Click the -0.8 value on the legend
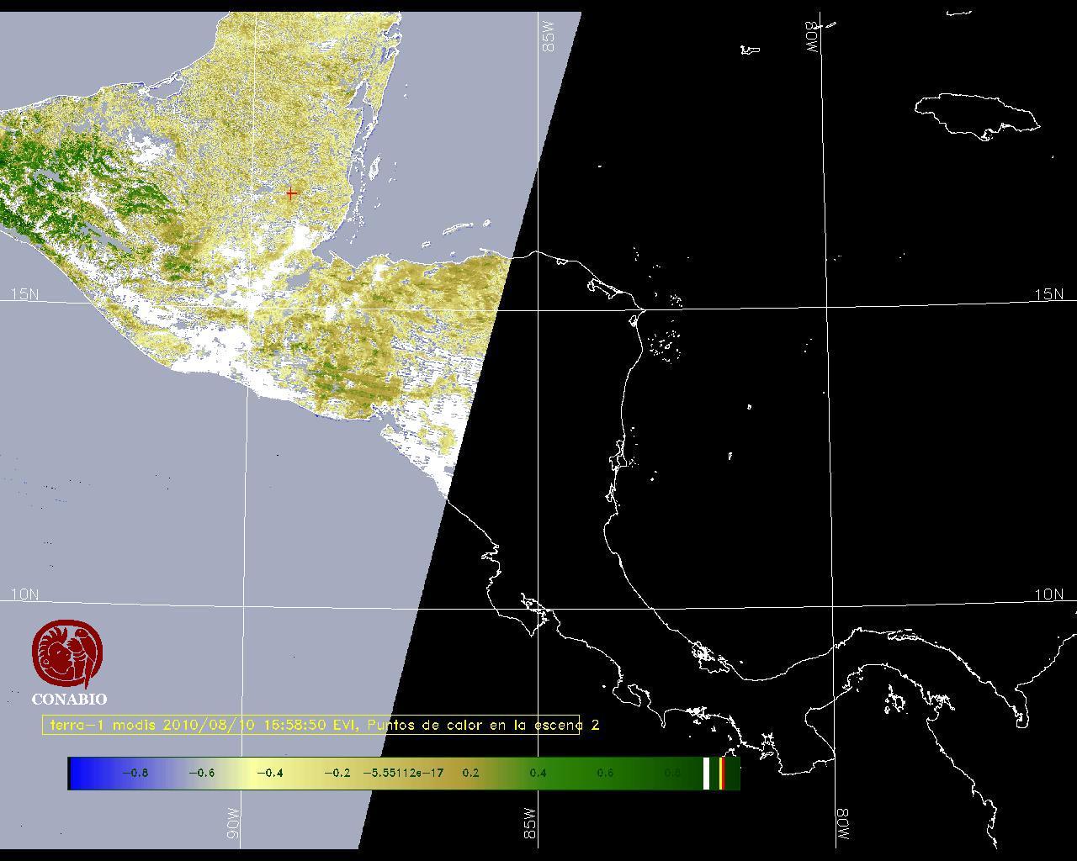The image size is (1077, 861). click(135, 773)
